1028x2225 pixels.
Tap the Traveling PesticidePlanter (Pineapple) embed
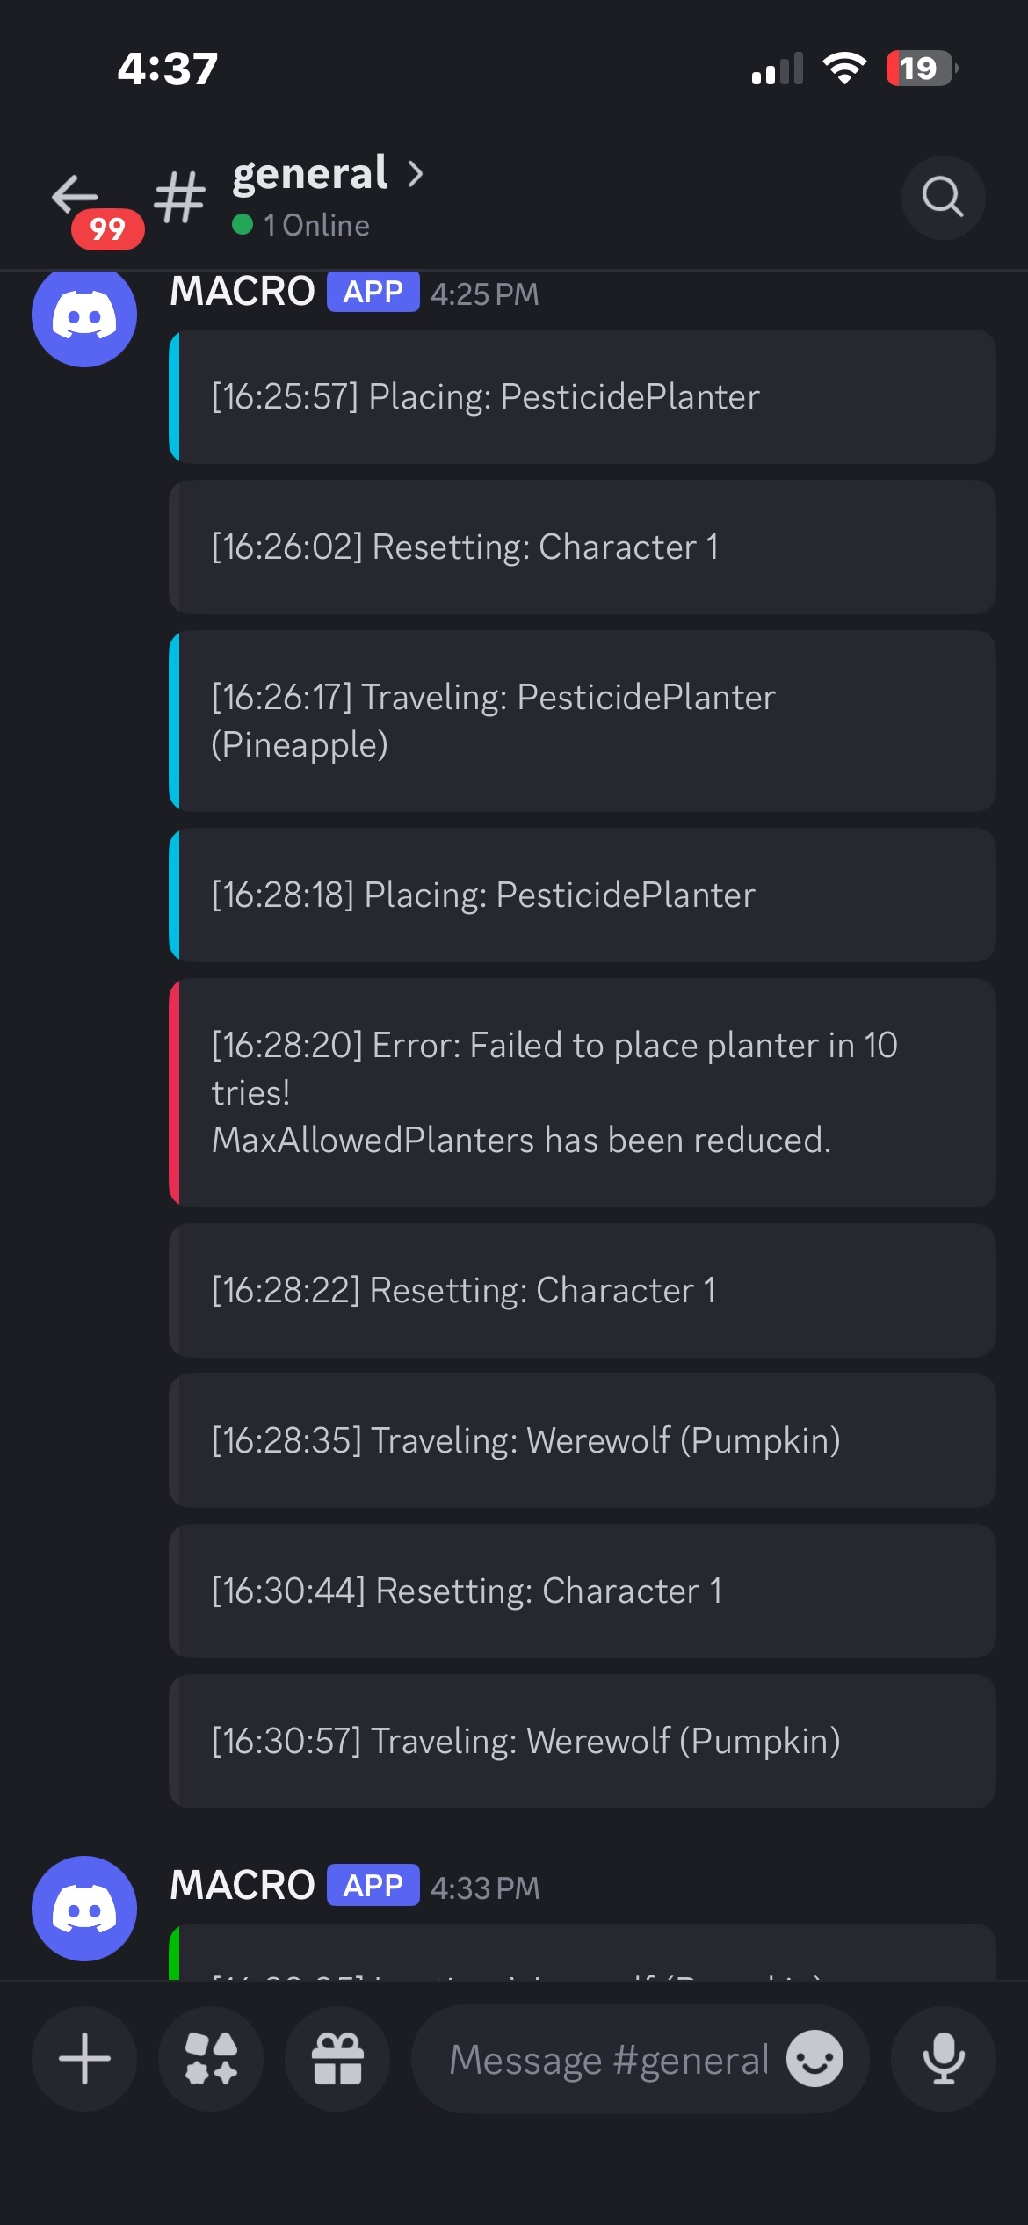click(x=582, y=721)
